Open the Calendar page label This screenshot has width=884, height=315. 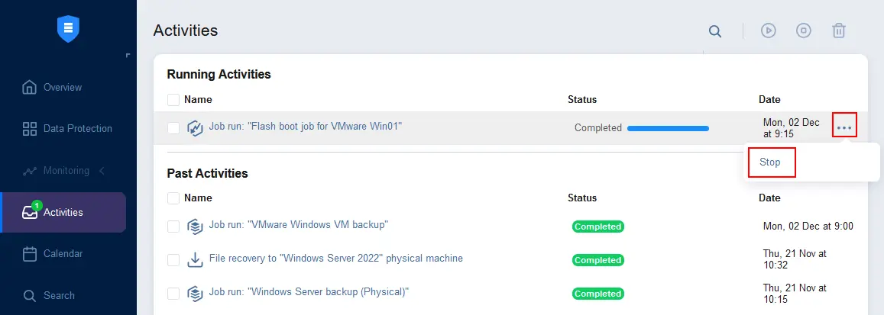63,254
